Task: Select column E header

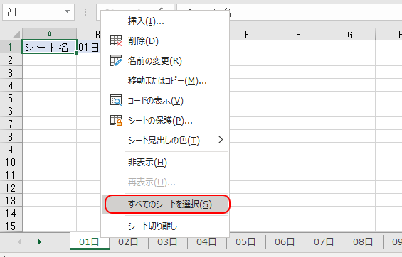Action: click(x=247, y=34)
